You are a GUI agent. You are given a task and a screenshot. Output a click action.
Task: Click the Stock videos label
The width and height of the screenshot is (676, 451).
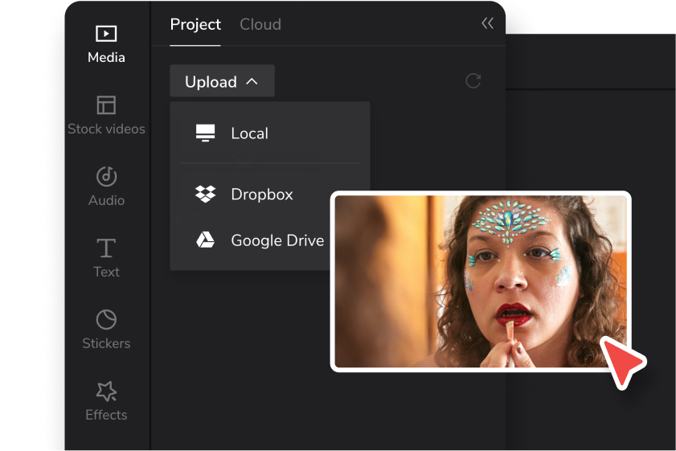[106, 129]
